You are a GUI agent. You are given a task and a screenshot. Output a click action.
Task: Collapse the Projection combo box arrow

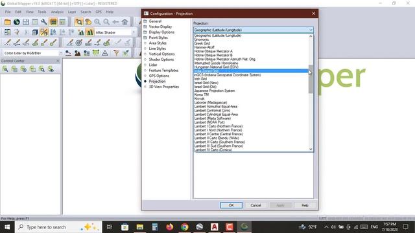(311, 30)
